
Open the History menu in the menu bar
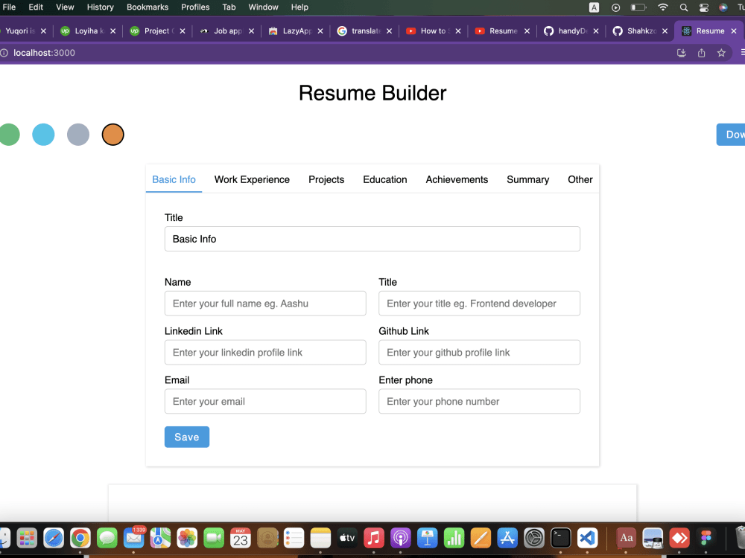[x=101, y=7]
